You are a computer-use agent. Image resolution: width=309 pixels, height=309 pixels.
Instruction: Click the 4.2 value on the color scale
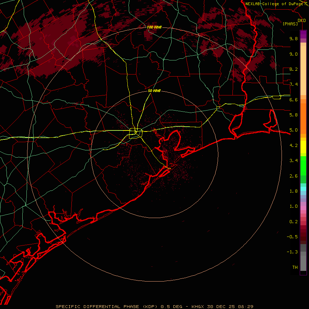(294, 146)
